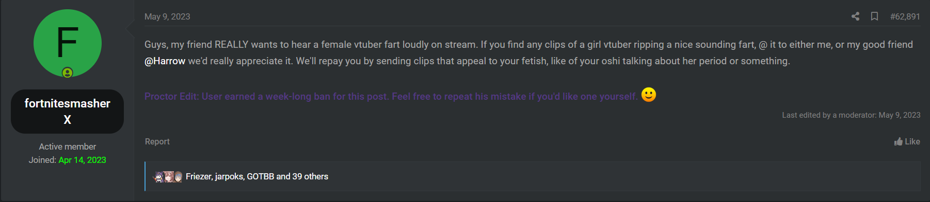Open fortnitesmasher X username profile
Screen dimensions: 930x202
point(68,112)
